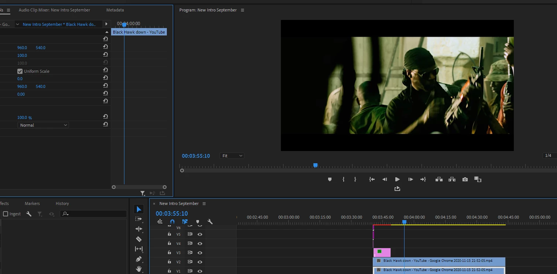Open ingest settings wrench in project panel

(x=29, y=214)
